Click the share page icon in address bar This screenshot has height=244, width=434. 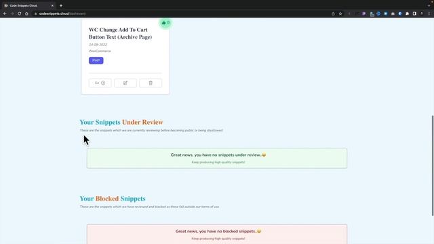tap(333, 14)
